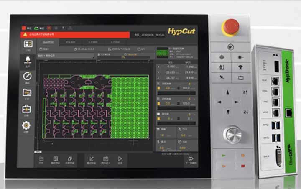Tap the green start key on control panel

[x=223, y=156]
